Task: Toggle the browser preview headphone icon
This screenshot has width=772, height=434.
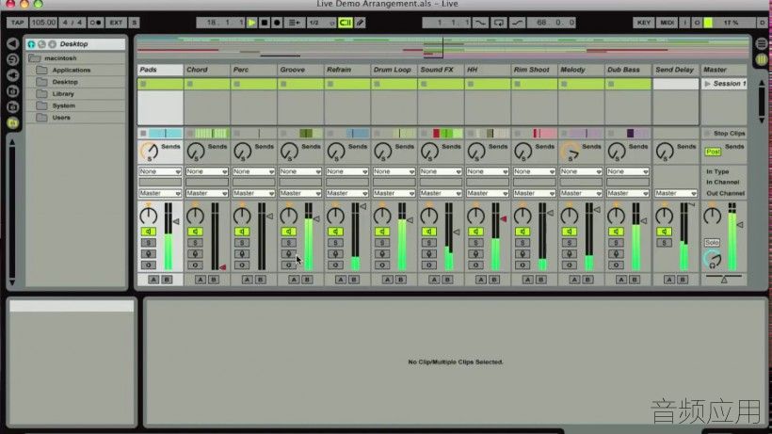Action: [x=31, y=44]
